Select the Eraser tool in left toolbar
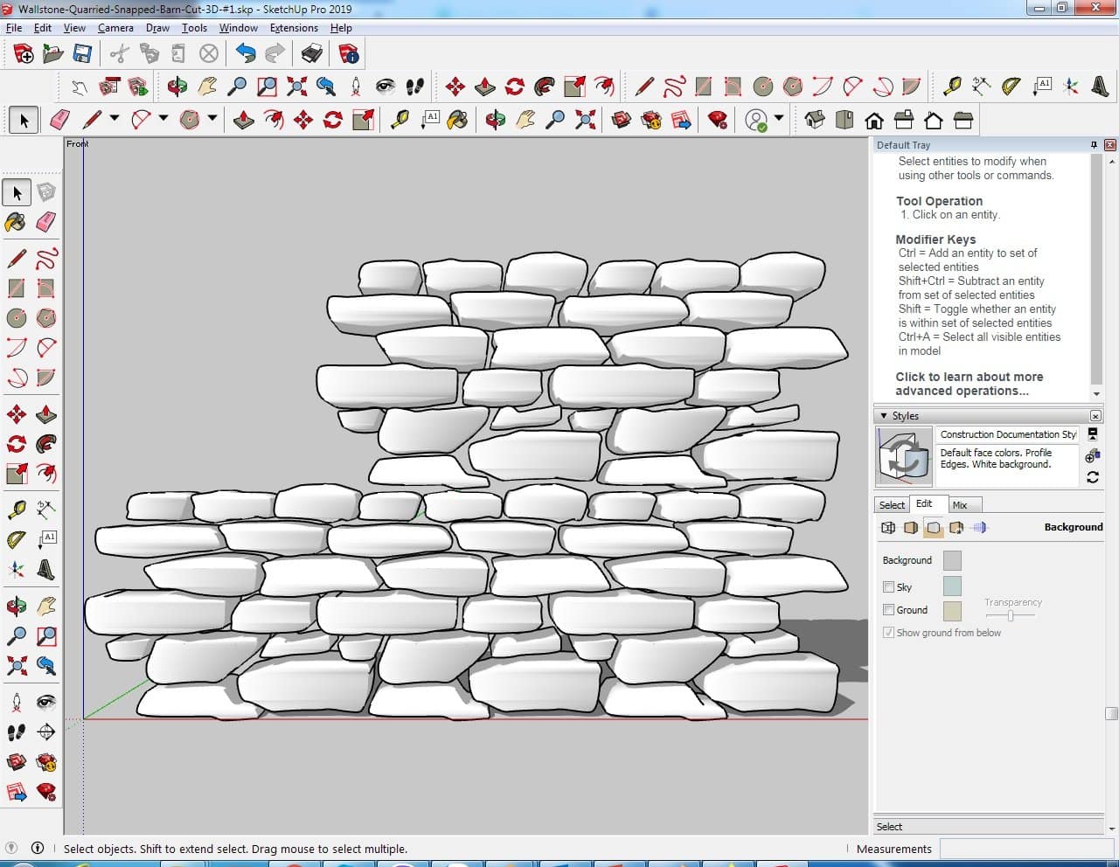1119x867 pixels. click(46, 222)
